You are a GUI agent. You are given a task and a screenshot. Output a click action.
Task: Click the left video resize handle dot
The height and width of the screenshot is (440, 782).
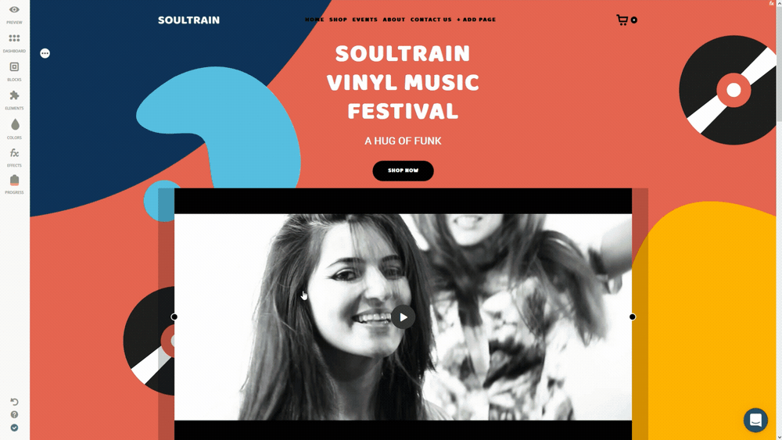pyautogui.click(x=174, y=317)
